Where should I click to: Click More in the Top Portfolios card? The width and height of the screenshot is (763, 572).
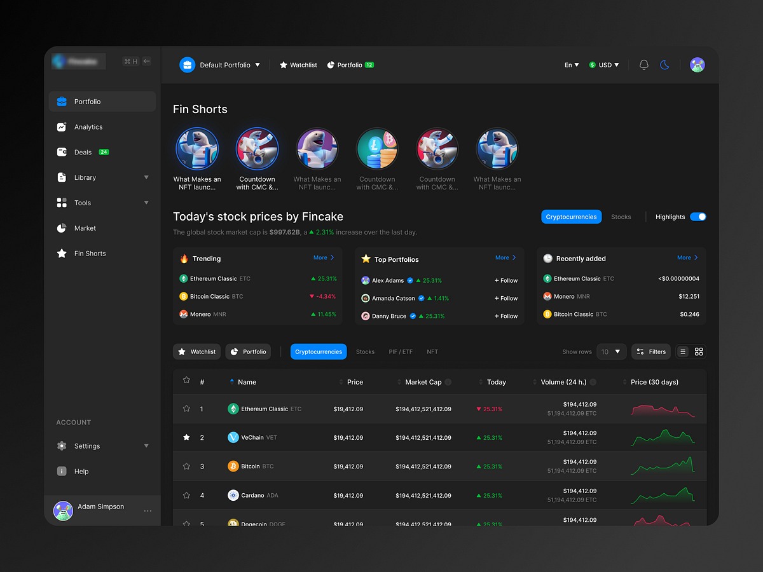[x=505, y=257]
